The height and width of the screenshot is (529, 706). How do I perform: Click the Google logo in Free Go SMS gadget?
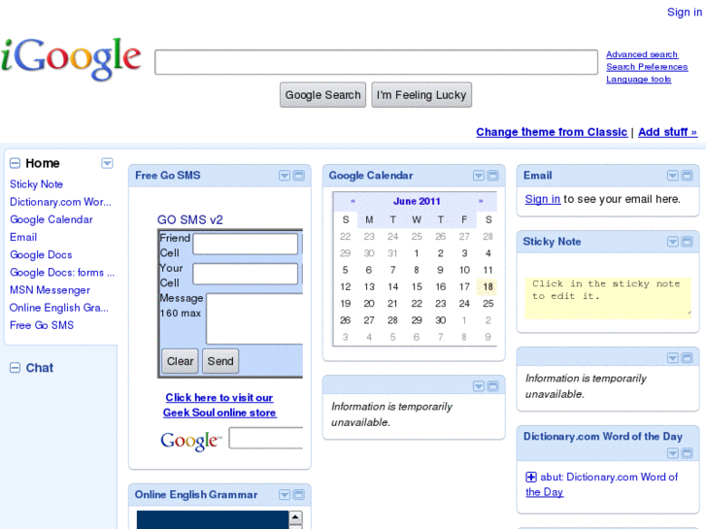191,441
